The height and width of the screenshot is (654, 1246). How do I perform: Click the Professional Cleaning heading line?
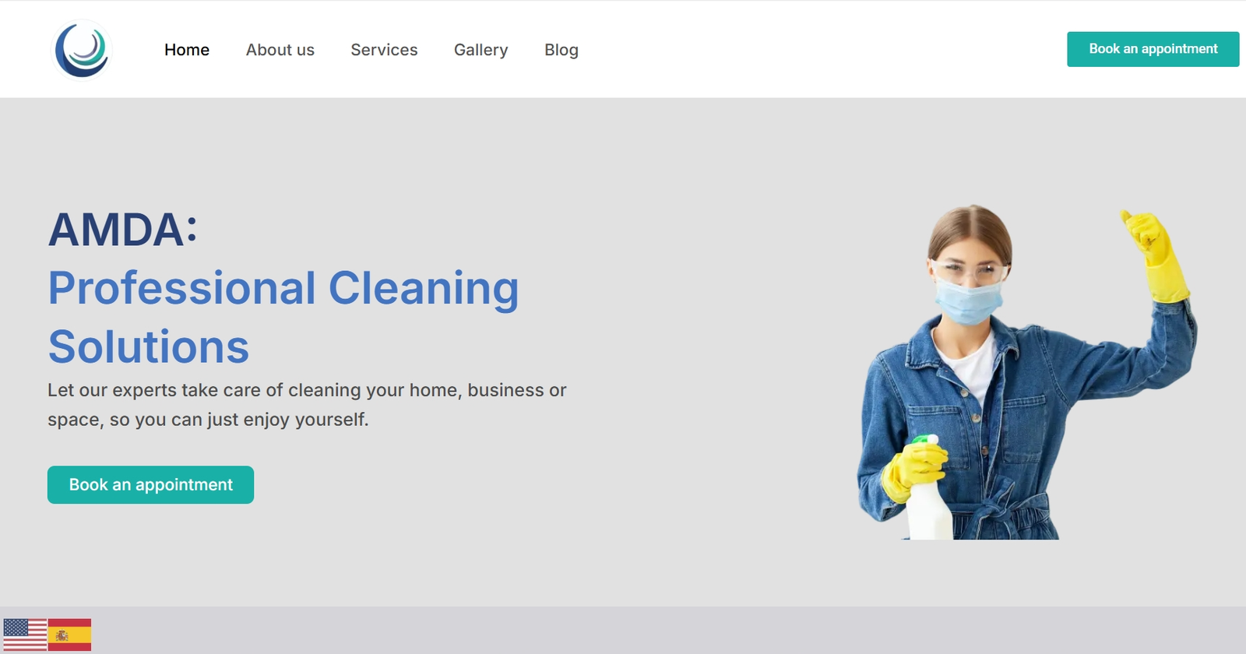point(283,289)
